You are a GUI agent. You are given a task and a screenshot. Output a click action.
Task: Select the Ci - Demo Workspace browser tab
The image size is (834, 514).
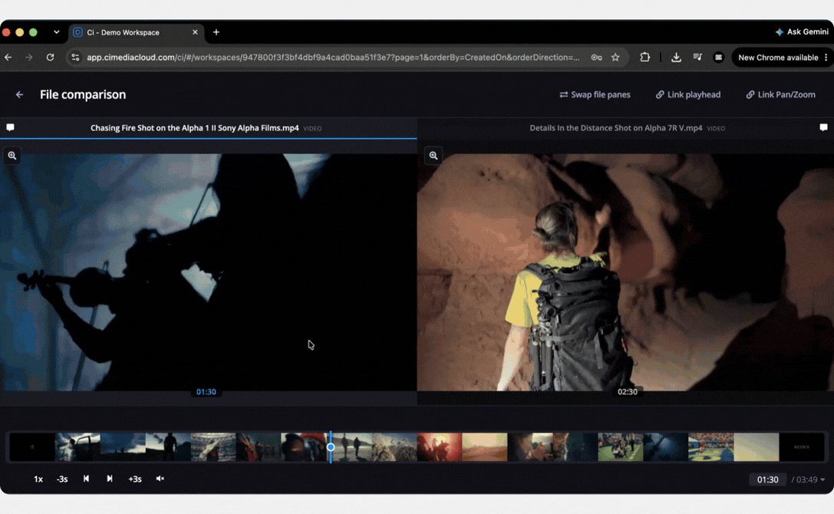(136, 32)
